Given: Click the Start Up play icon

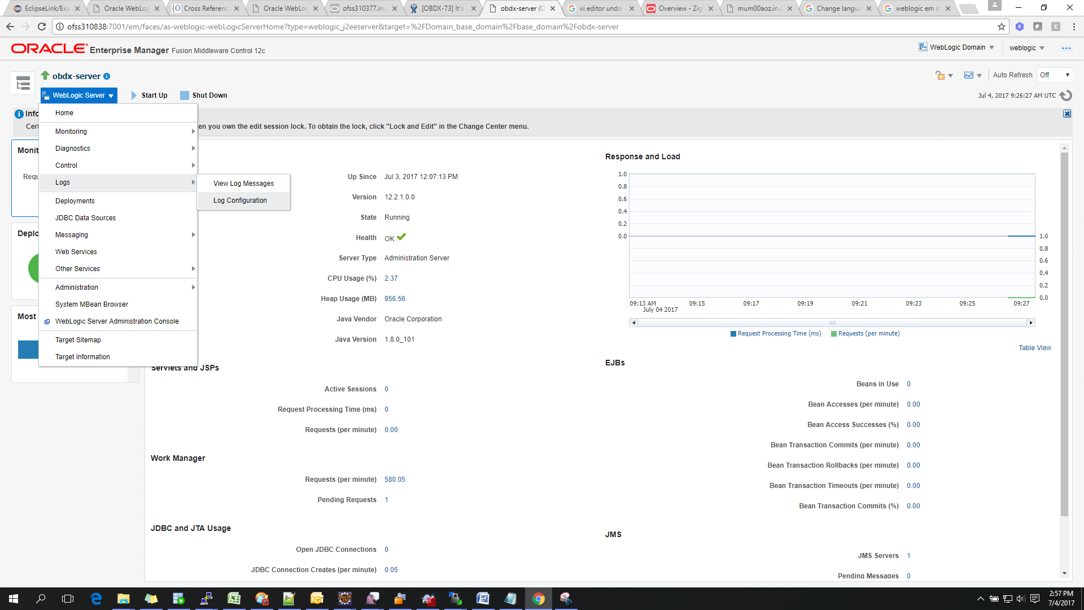Looking at the screenshot, I should tap(134, 95).
